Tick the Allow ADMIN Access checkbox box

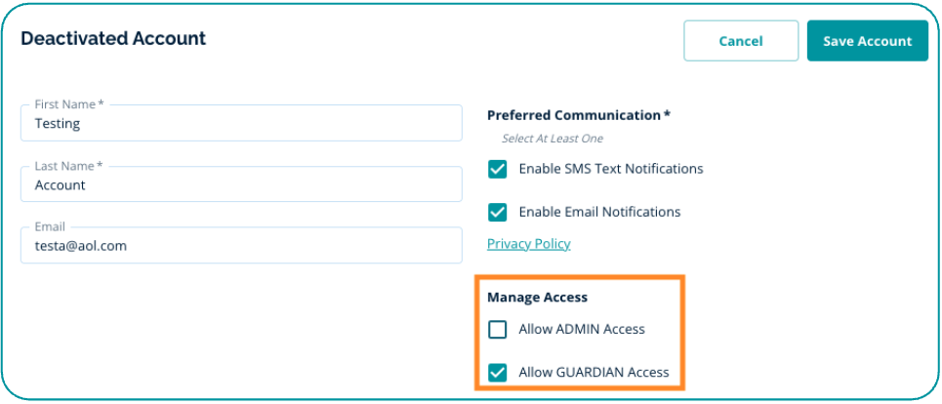coord(498,329)
